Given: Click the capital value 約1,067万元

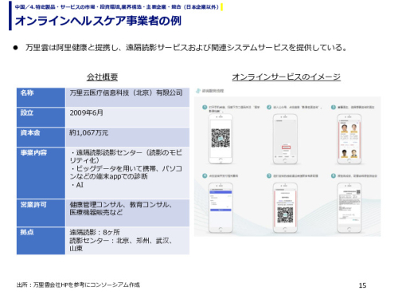Looking at the screenshot, I should (x=89, y=132).
